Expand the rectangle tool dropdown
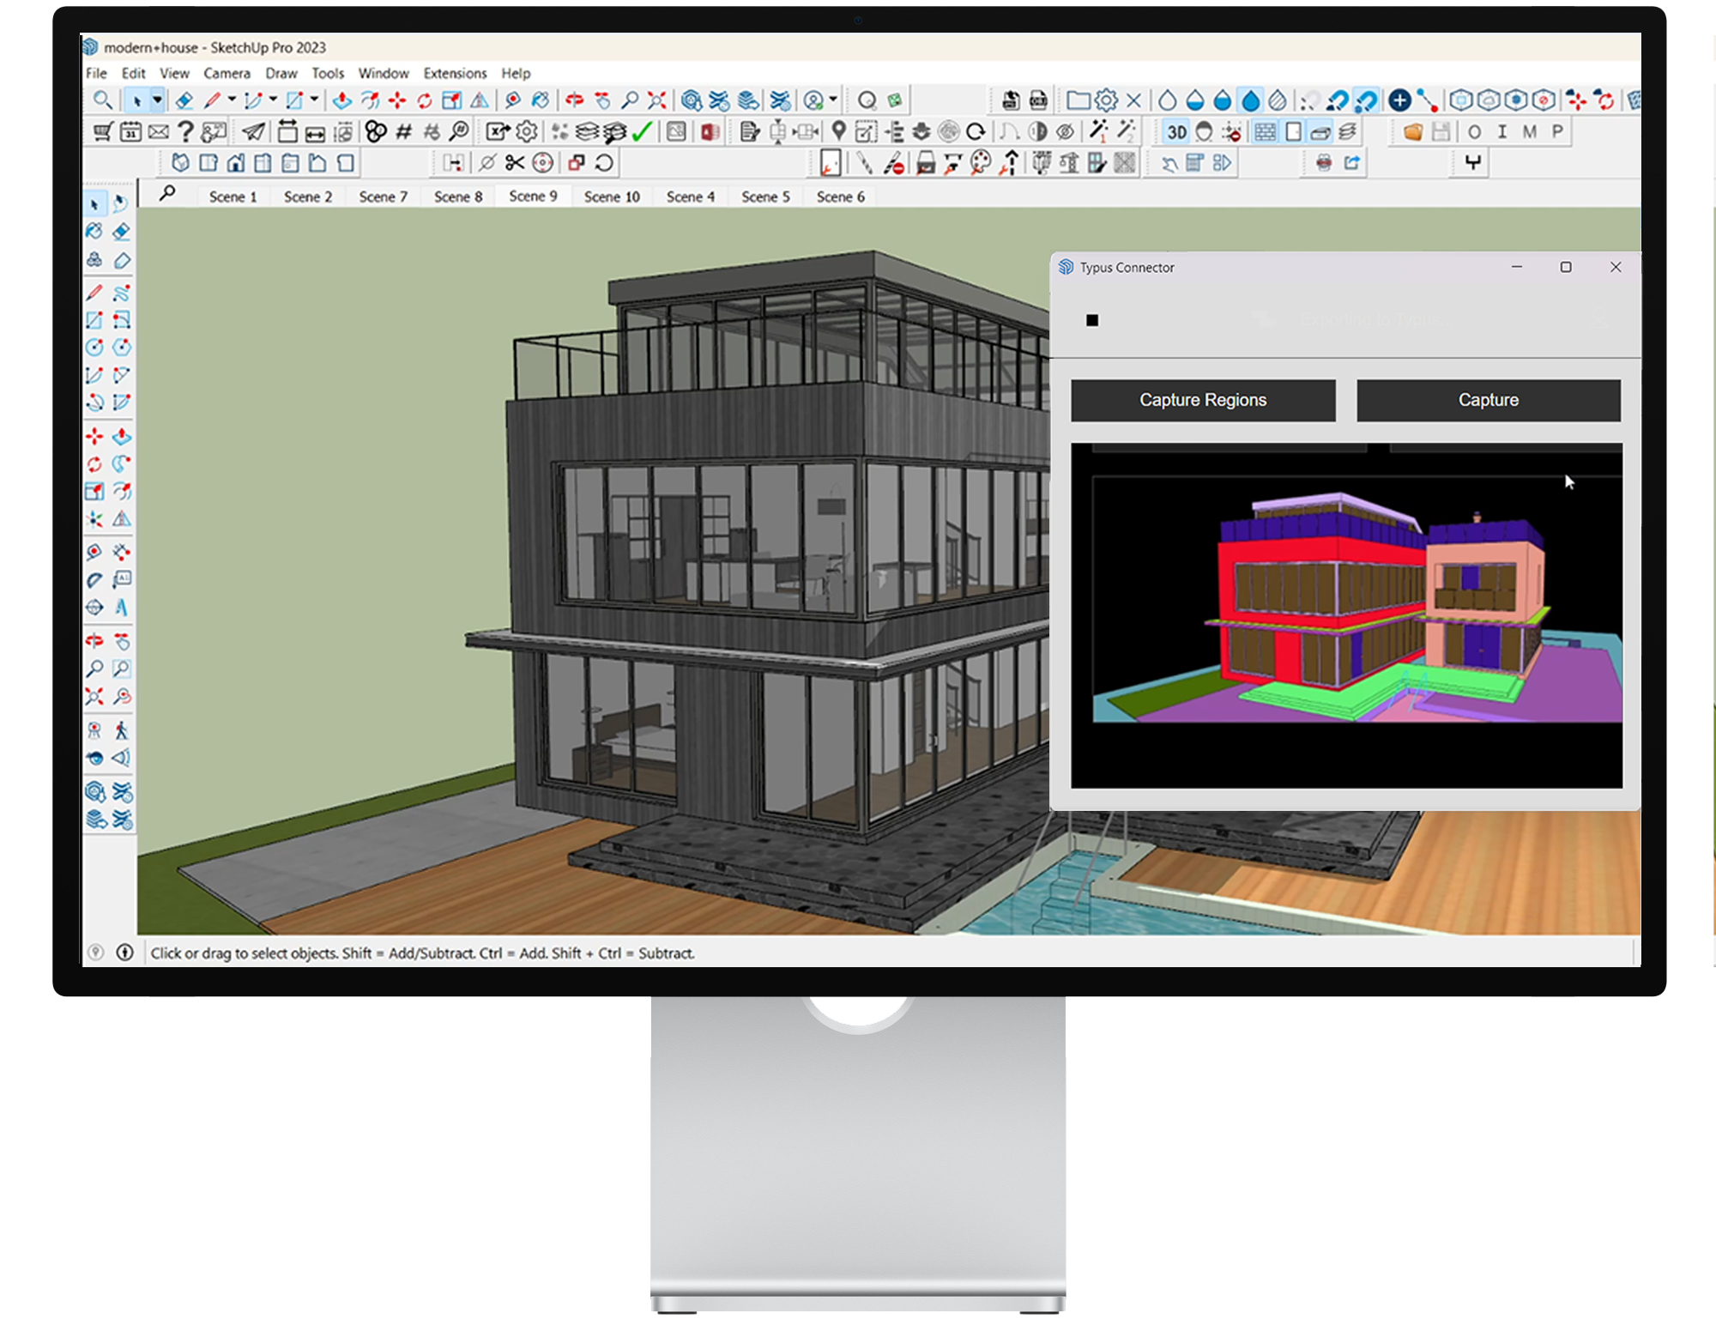The image size is (1716, 1319). (x=314, y=99)
